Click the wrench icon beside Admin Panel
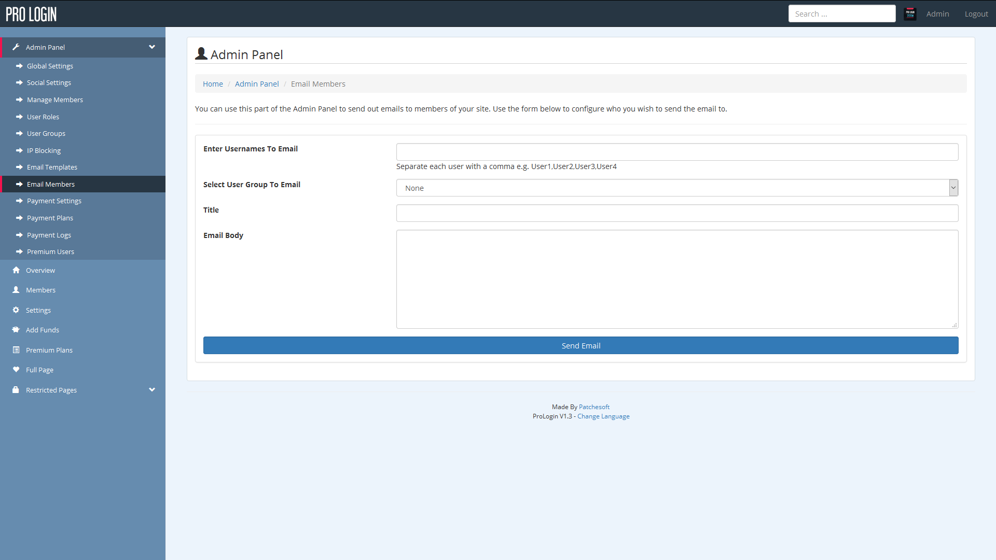This screenshot has width=996, height=560. [x=16, y=47]
